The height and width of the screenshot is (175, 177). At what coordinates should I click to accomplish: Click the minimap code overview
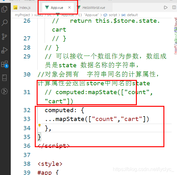pyautogui.click(x=175, y=36)
